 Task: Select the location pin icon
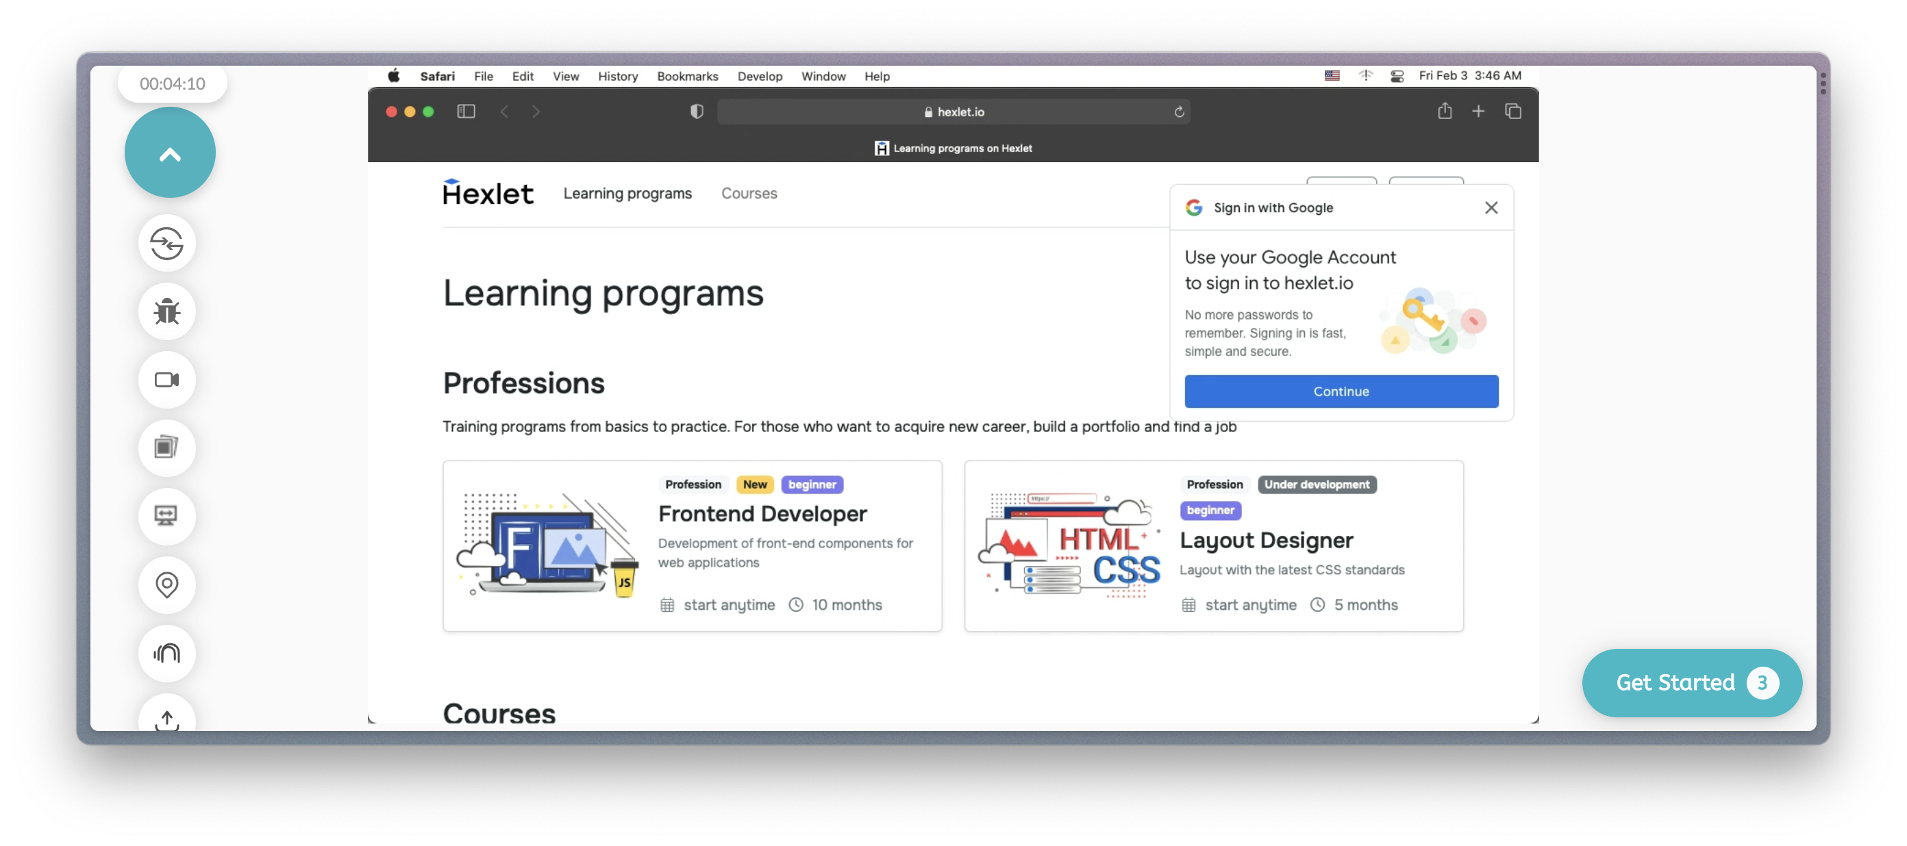point(166,585)
